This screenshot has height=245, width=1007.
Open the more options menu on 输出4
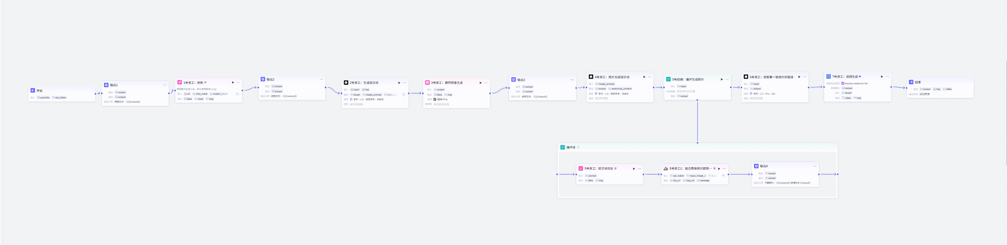[x=815, y=166]
